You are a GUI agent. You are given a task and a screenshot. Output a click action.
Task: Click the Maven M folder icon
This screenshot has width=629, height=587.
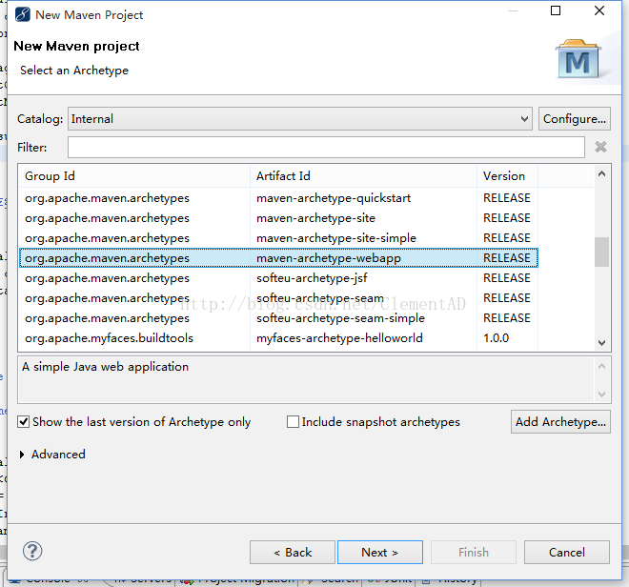[578, 59]
